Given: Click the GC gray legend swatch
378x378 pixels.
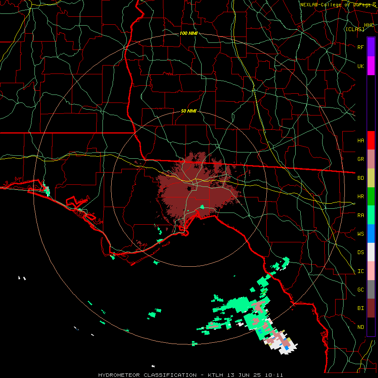Looking at the screenshot, I should (x=371, y=289).
